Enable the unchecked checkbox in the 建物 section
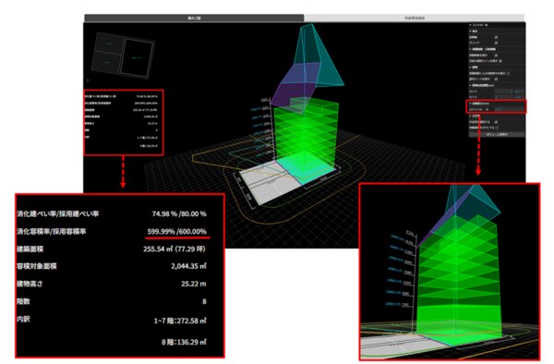The height and width of the screenshot is (364, 554). click(508, 73)
